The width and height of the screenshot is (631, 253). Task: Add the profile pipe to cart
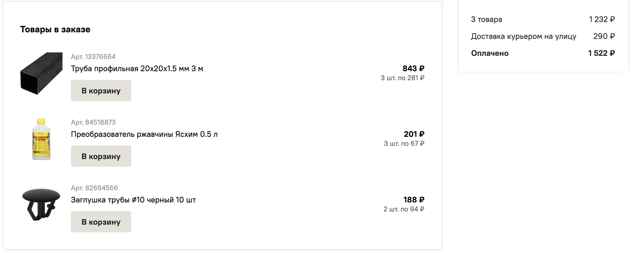(101, 91)
